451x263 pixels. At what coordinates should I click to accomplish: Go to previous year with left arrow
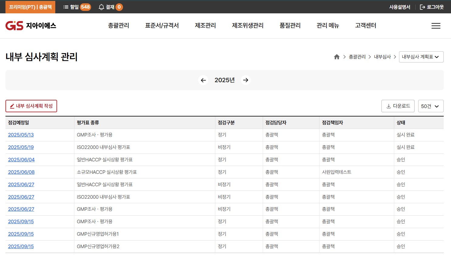[203, 80]
